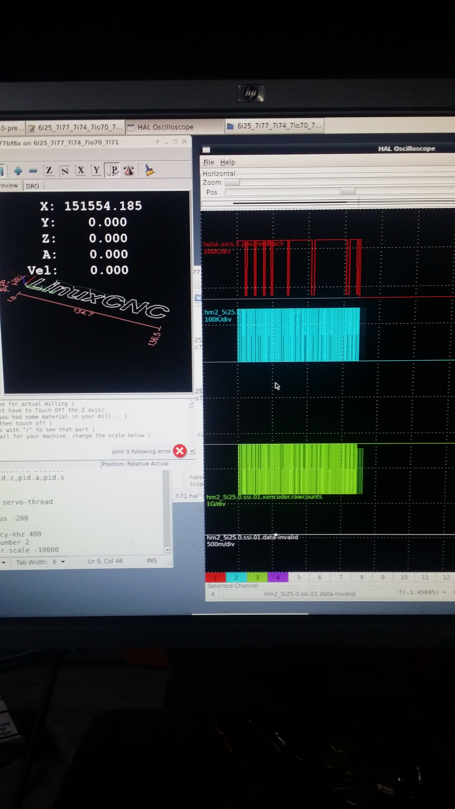Click the red error icon beside joint 0 following error
The height and width of the screenshot is (809, 455).
[180, 451]
